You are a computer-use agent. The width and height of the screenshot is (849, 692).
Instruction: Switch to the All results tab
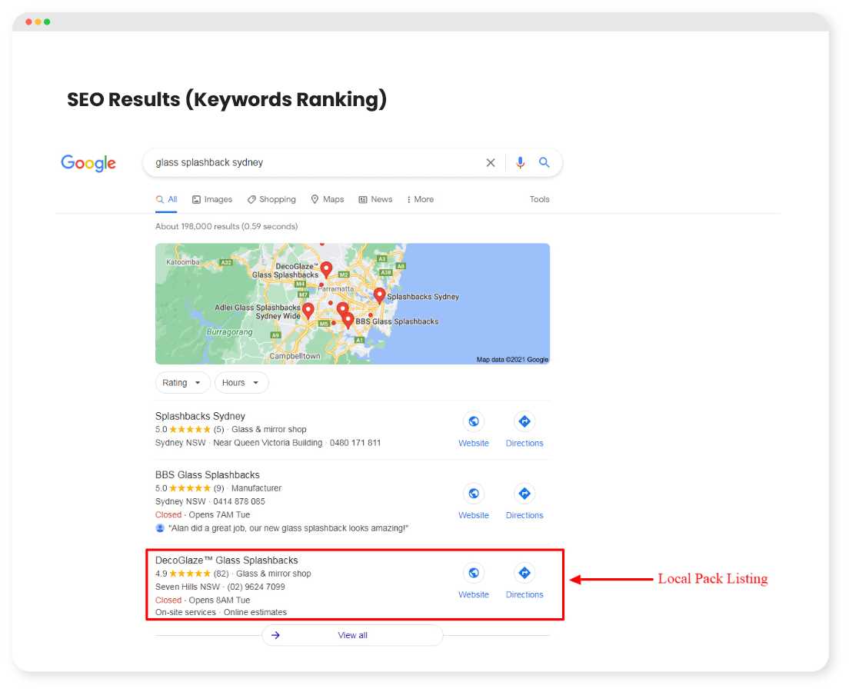click(167, 199)
